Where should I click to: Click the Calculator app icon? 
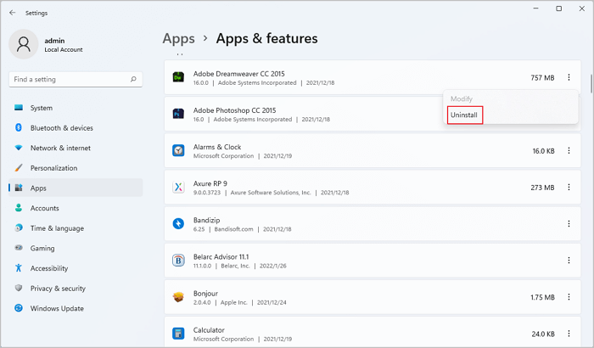(x=179, y=333)
